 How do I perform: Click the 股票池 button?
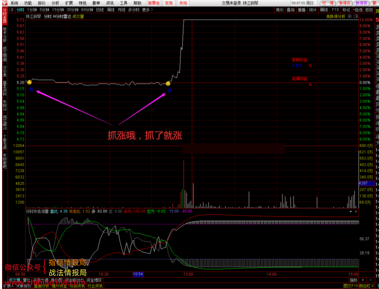click(x=154, y=3)
